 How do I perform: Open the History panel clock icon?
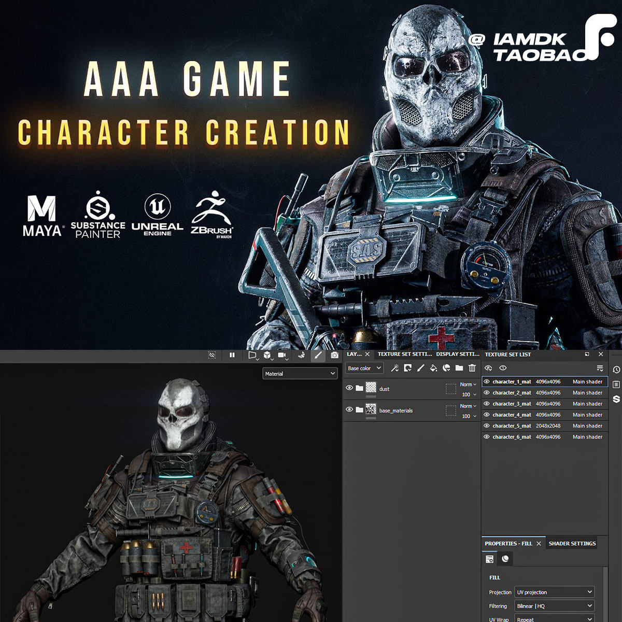point(616,370)
